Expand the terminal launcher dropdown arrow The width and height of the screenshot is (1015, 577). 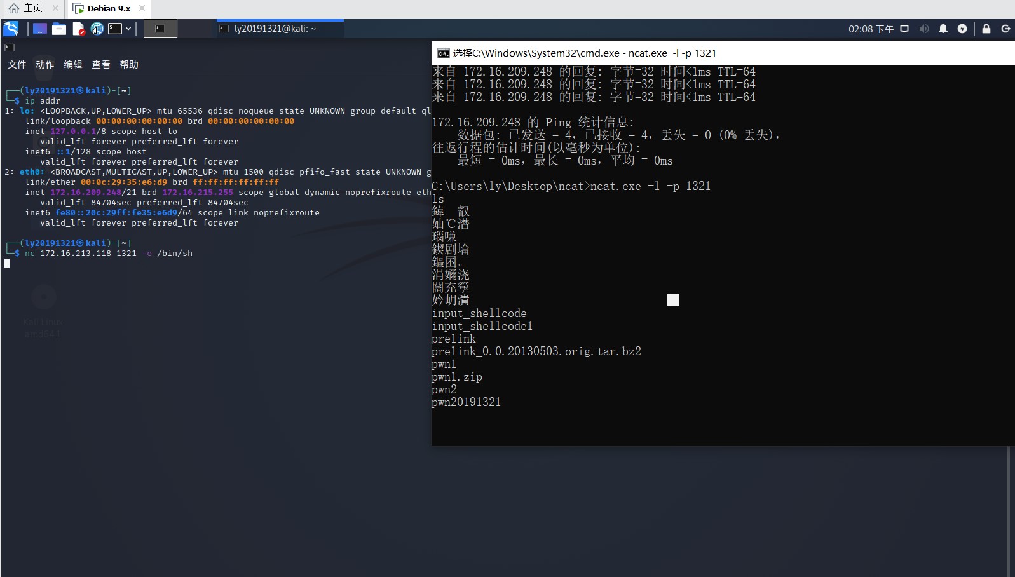(128, 29)
